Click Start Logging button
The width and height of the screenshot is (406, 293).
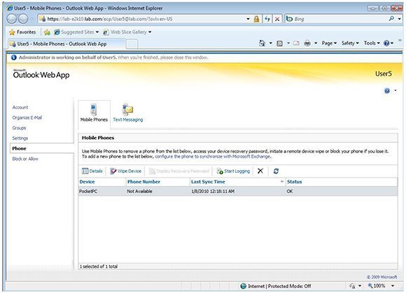pyautogui.click(x=233, y=171)
